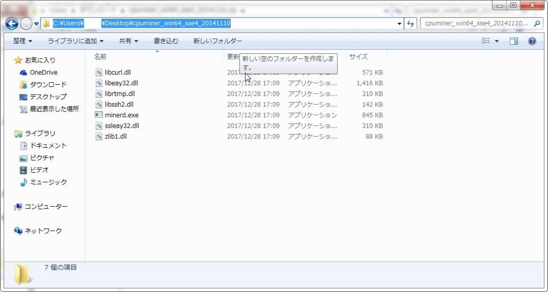Click the libeay32.dll file icon
The height and width of the screenshot is (292, 548).
tap(99, 83)
